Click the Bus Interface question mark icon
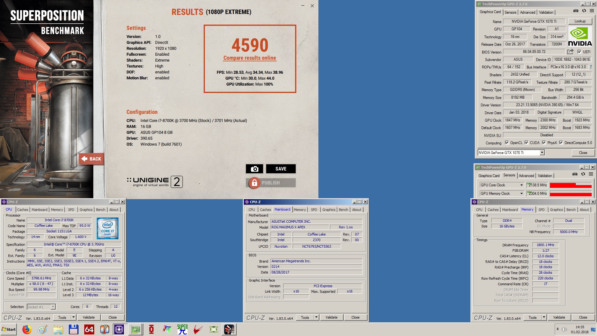Viewport: 597px width, 336px height. (x=590, y=67)
